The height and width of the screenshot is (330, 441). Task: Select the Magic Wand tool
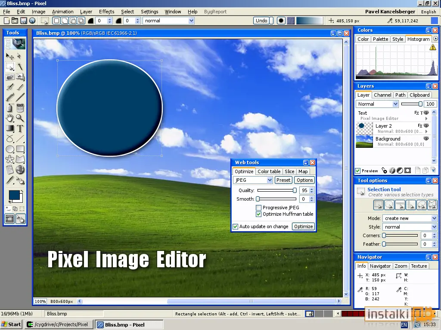20,67
